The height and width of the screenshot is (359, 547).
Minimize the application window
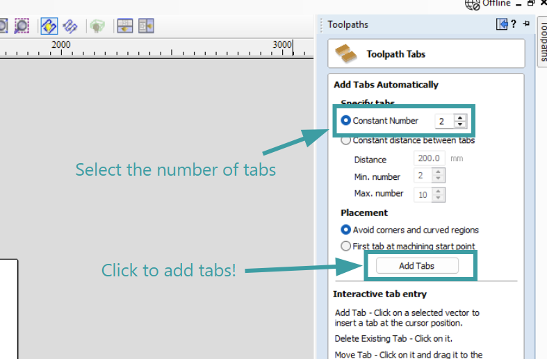coord(519,4)
